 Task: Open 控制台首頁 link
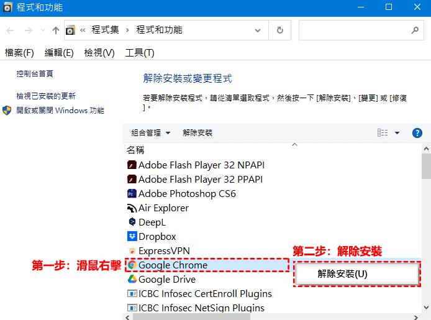[35, 74]
